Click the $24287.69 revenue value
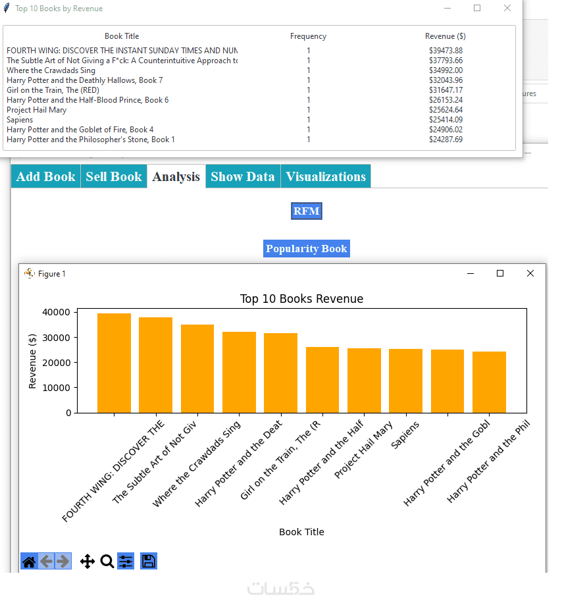The width and height of the screenshot is (562, 607). click(x=446, y=140)
